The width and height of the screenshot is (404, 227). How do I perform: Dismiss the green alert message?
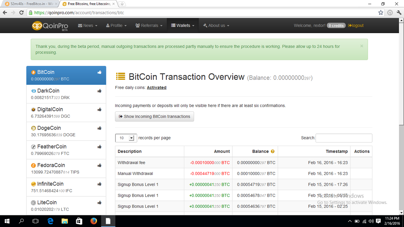coord(362,46)
